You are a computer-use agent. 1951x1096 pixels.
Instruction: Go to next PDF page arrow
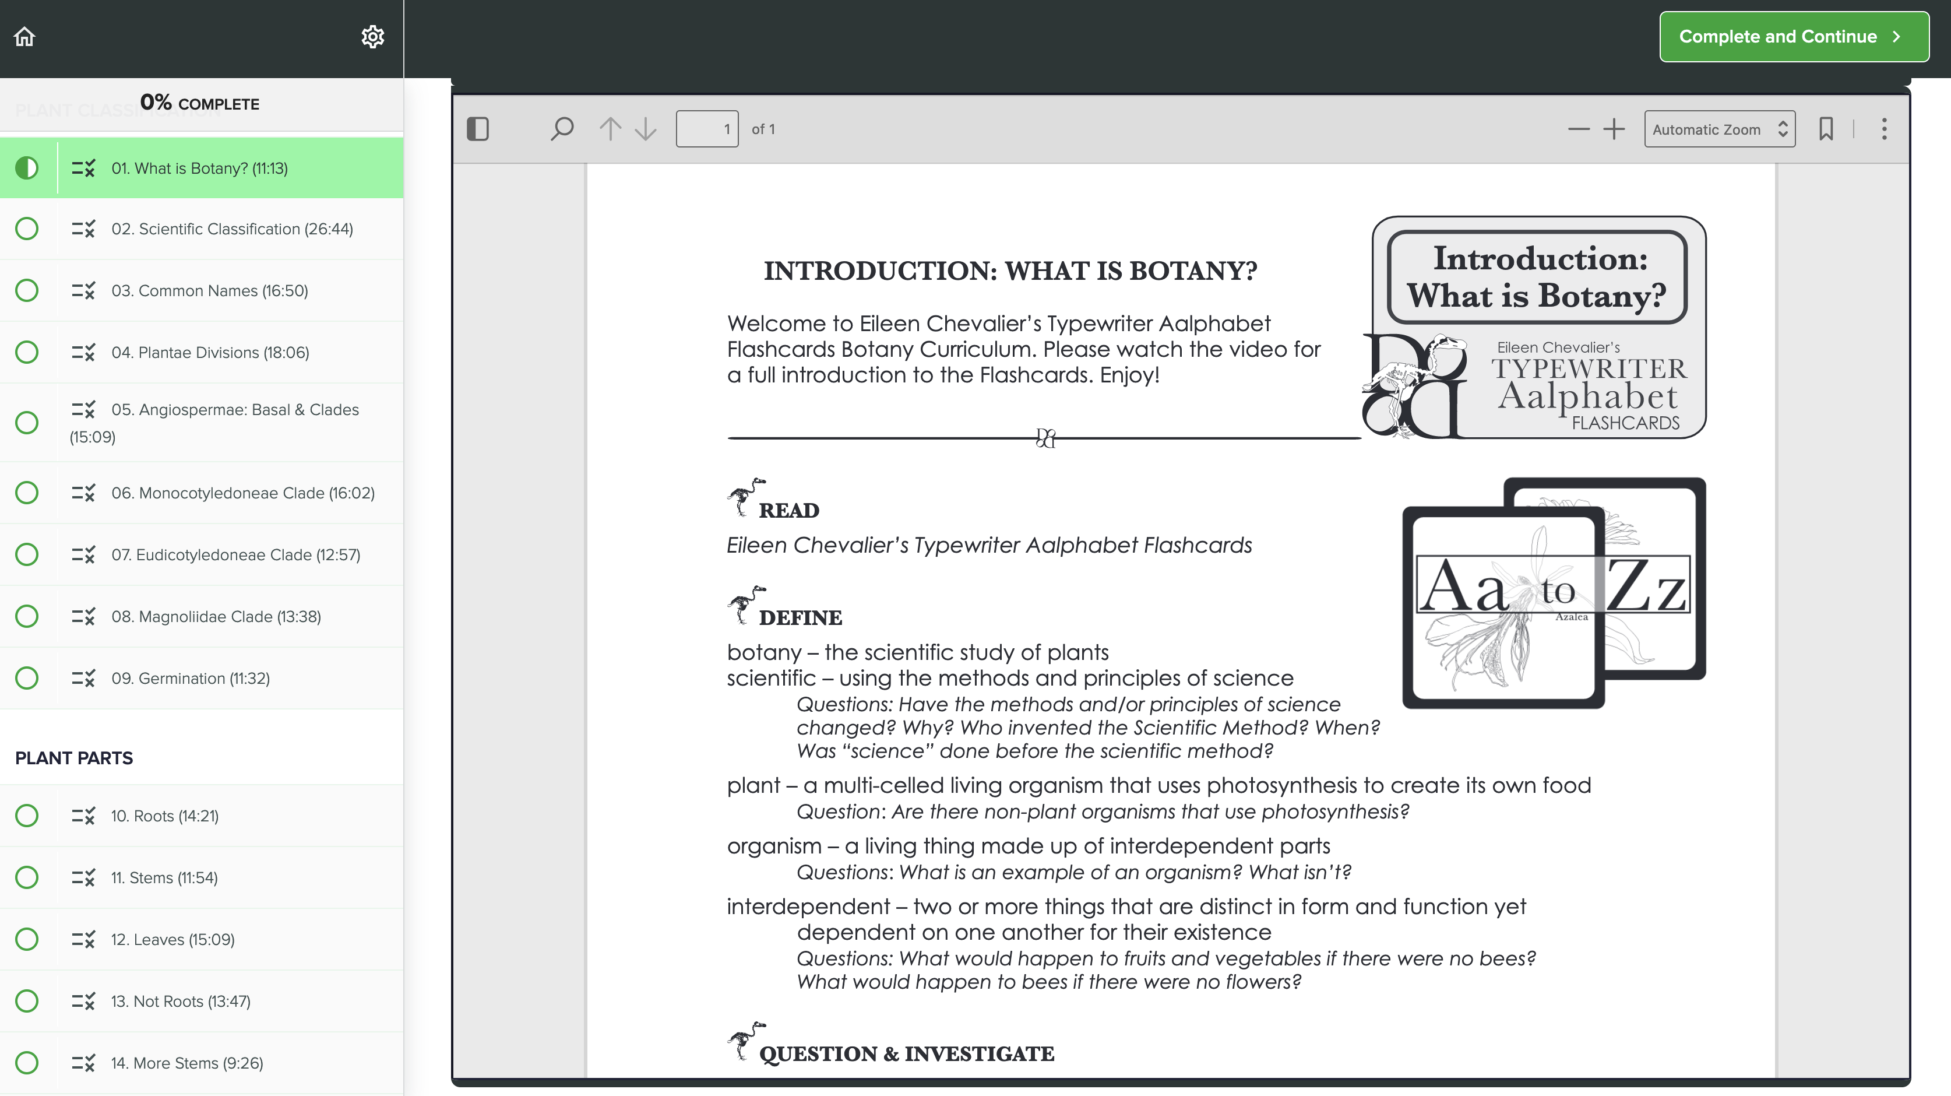pyautogui.click(x=645, y=129)
